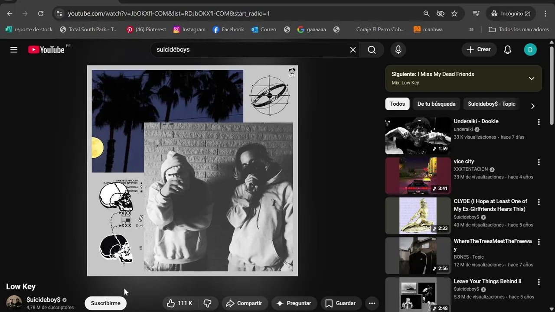The width and height of the screenshot is (555, 312).
Task: Click the Low Key album art video player
Action: (193, 171)
